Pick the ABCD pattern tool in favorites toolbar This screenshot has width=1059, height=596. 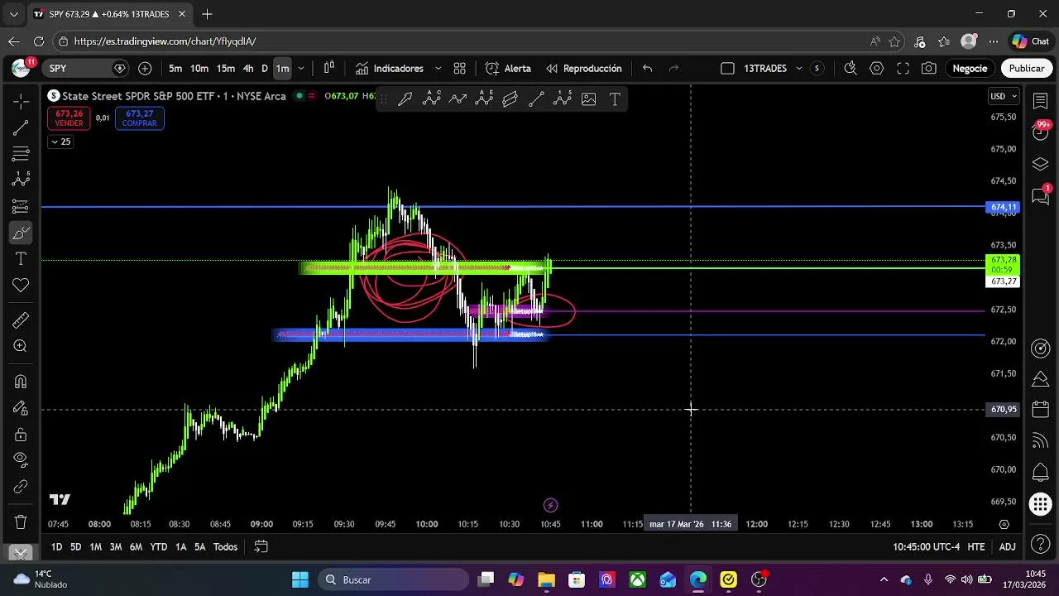pyautogui.click(x=432, y=99)
